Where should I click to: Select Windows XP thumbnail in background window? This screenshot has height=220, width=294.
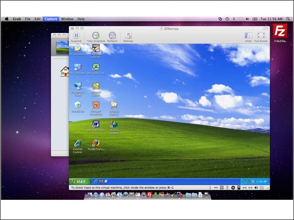point(62,47)
